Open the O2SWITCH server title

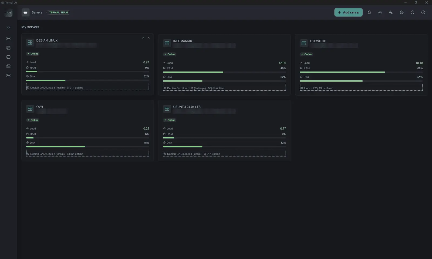[318, 41]
